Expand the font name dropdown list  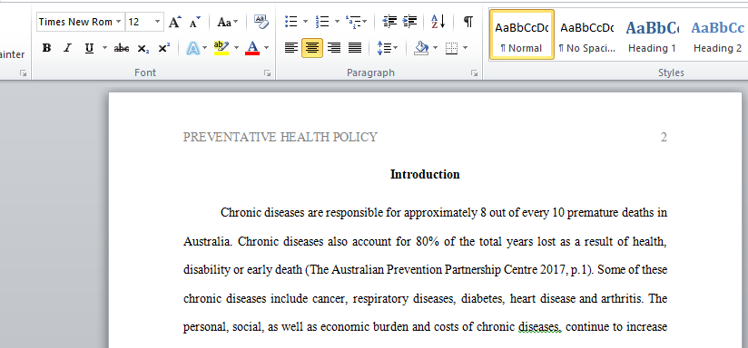[118, 22]
